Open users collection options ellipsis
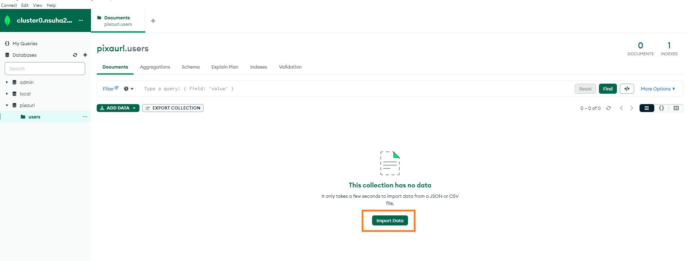 pos(85,117)
